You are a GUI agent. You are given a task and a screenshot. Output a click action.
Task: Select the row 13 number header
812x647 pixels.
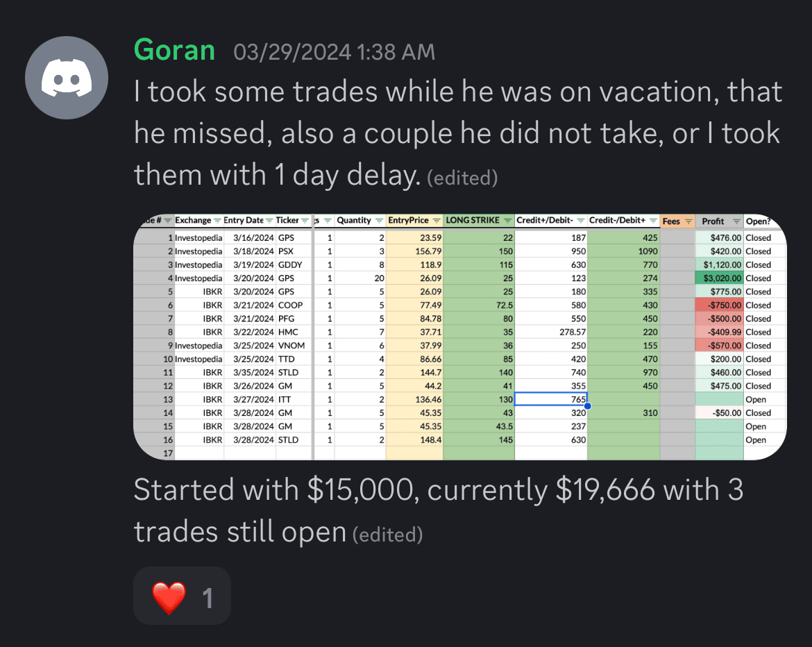coord(153,399)
